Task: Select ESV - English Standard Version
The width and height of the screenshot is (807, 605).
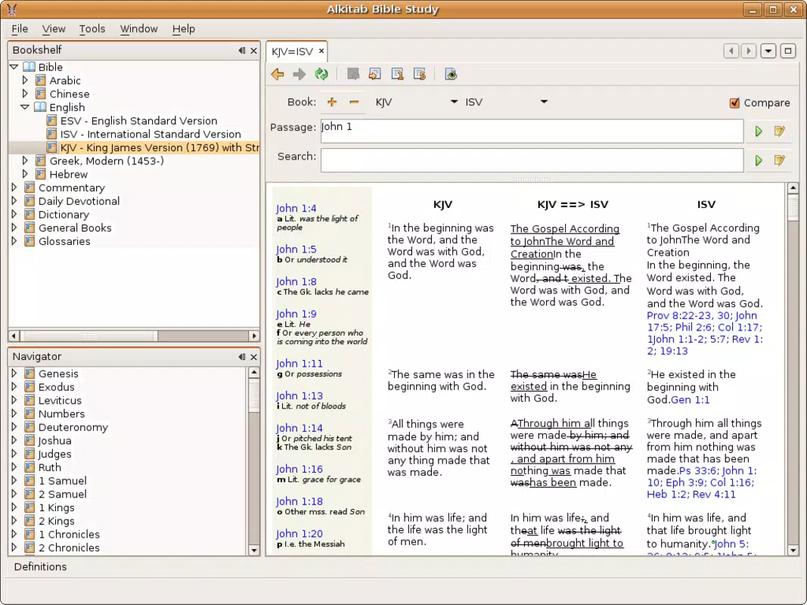Action: pos(139,120)
